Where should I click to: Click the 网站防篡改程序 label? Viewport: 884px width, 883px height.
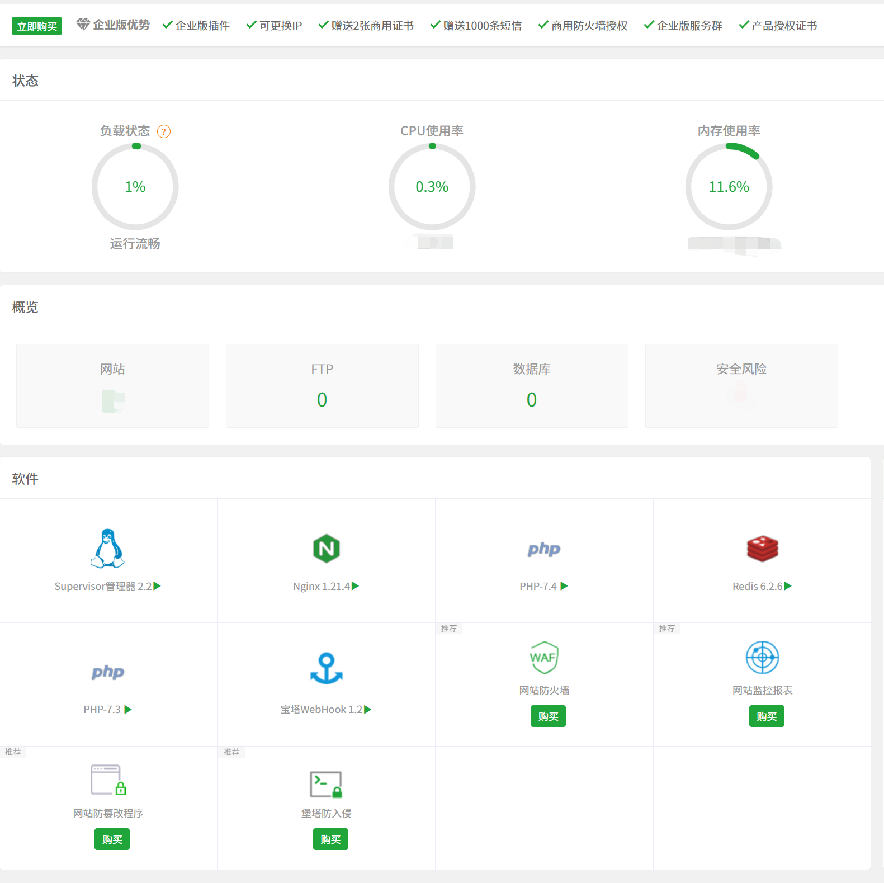108,813
